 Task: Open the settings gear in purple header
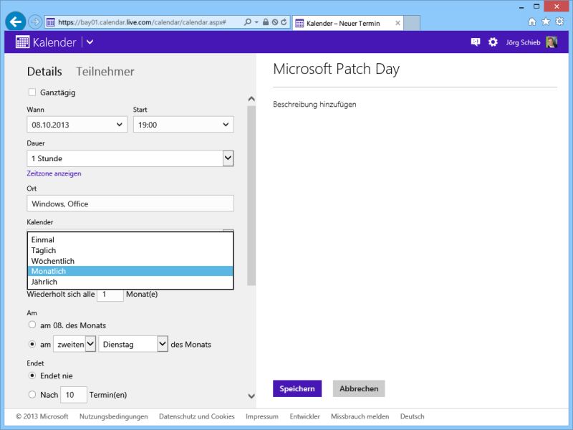[x=493, y=42]
